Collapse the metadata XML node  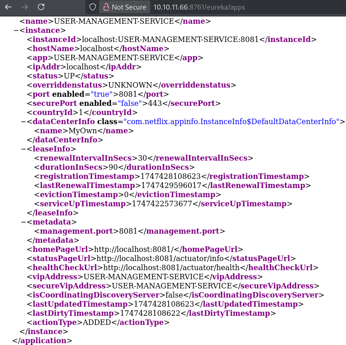point(23,222)
